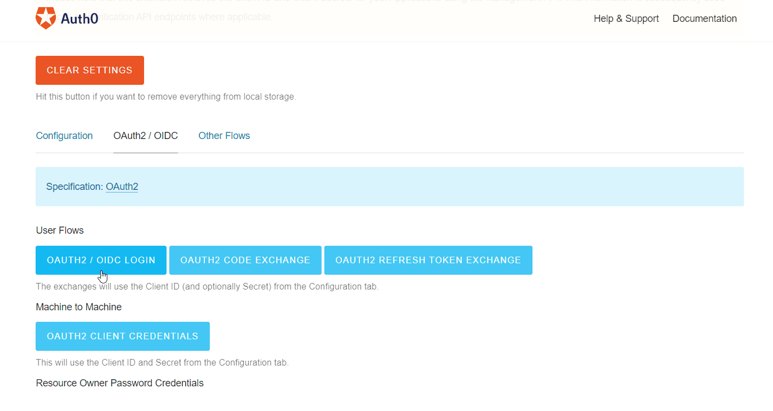Open the Documentation link
Image resolution: width=773 pixels, height=411 pixels.
705,19
